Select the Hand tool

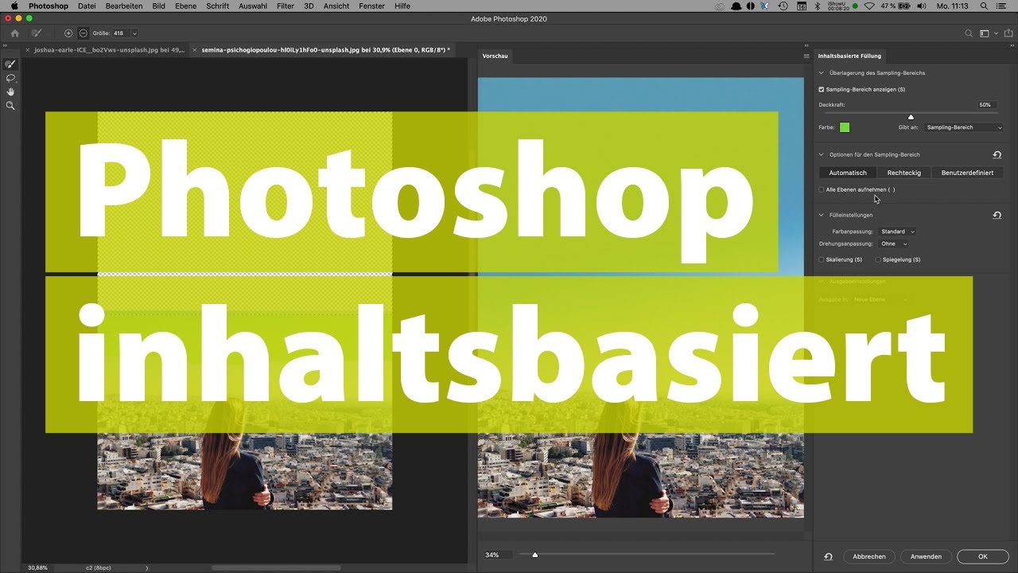(10, 92)
